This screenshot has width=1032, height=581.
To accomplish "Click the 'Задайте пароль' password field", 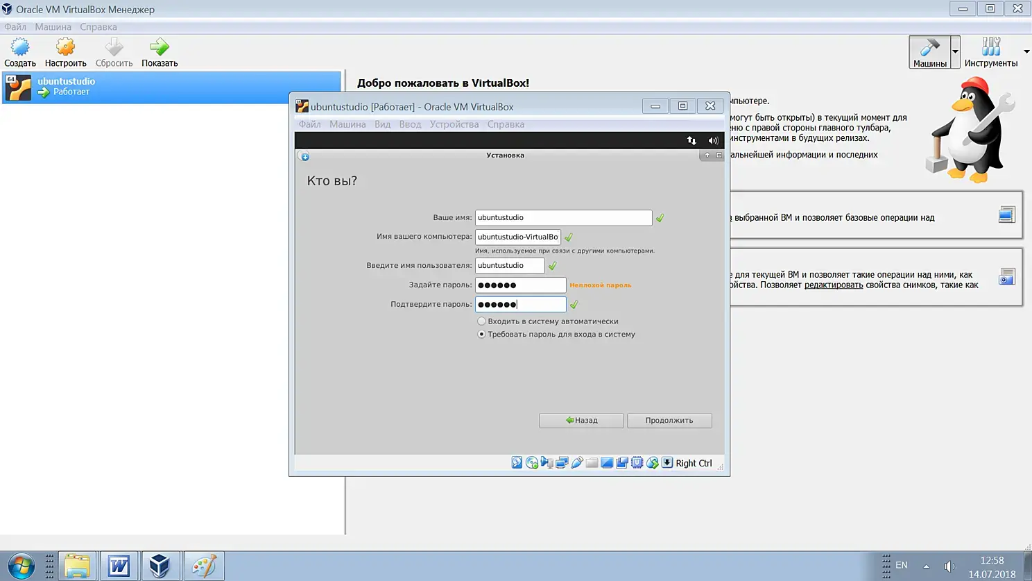I will point(521,285).
